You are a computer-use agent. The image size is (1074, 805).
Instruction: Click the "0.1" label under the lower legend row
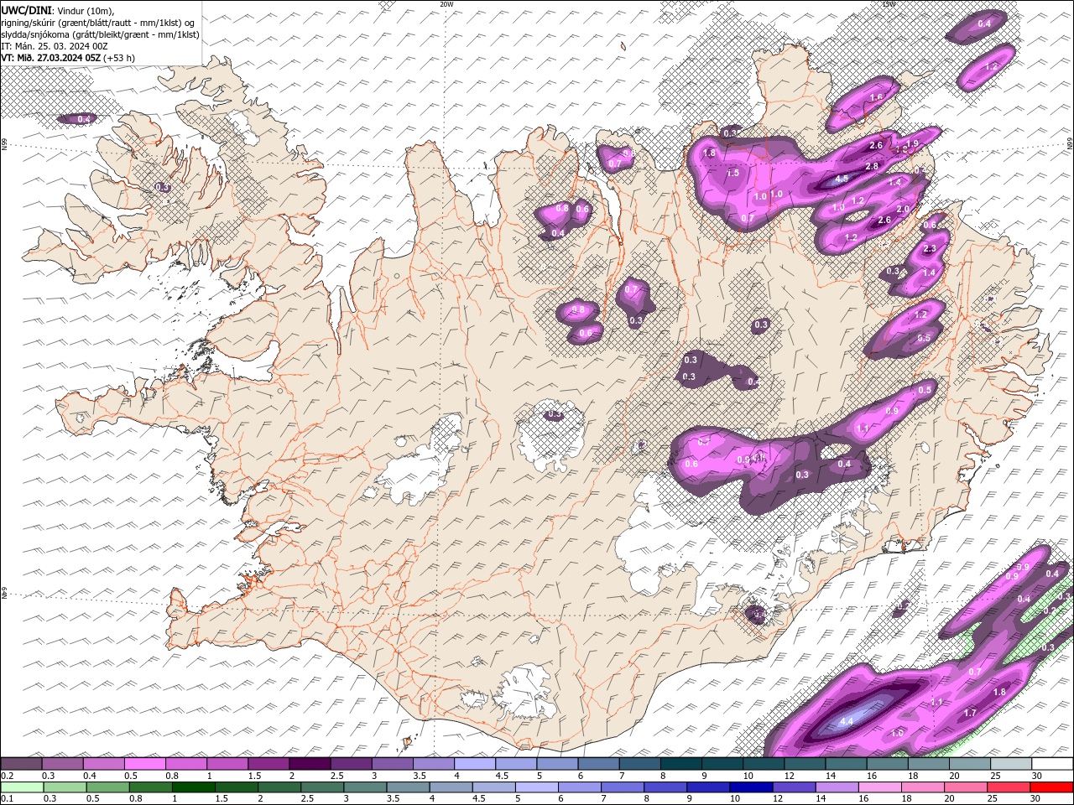pos(7,799)
